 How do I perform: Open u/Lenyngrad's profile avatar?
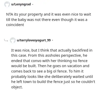pos(7,4)
